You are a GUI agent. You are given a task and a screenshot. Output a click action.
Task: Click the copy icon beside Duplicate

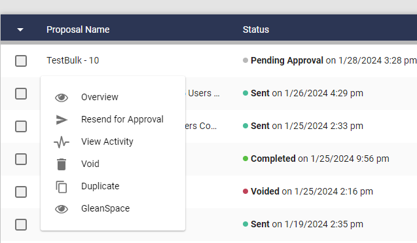[62, 187]
